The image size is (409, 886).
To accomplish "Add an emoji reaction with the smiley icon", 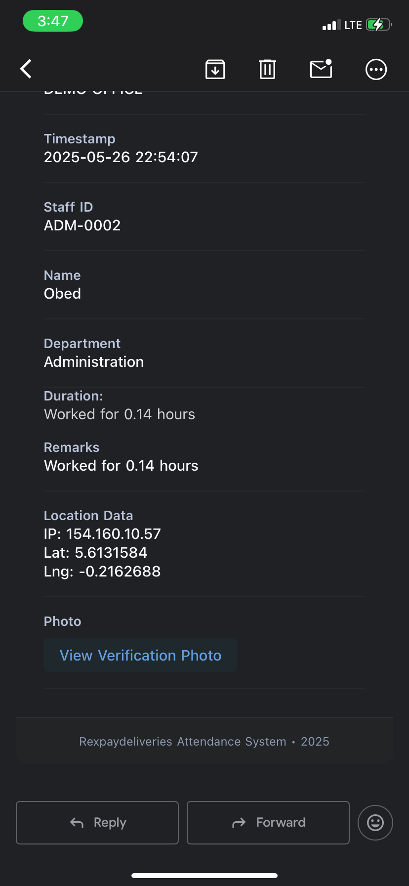I will (x=375, y=823).
